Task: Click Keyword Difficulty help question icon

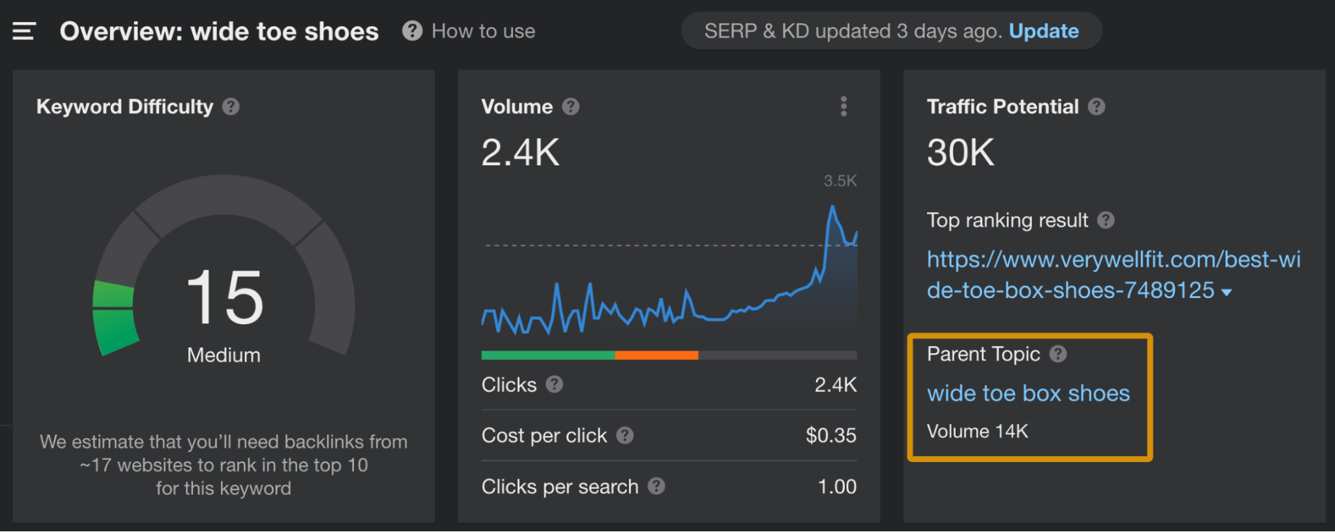Action: [231, 107]
